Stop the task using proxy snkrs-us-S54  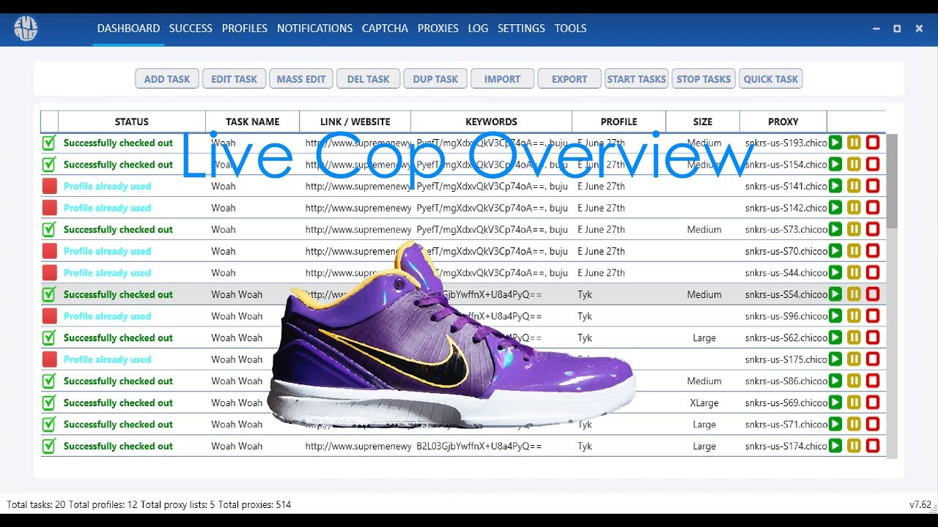[873, 294]
